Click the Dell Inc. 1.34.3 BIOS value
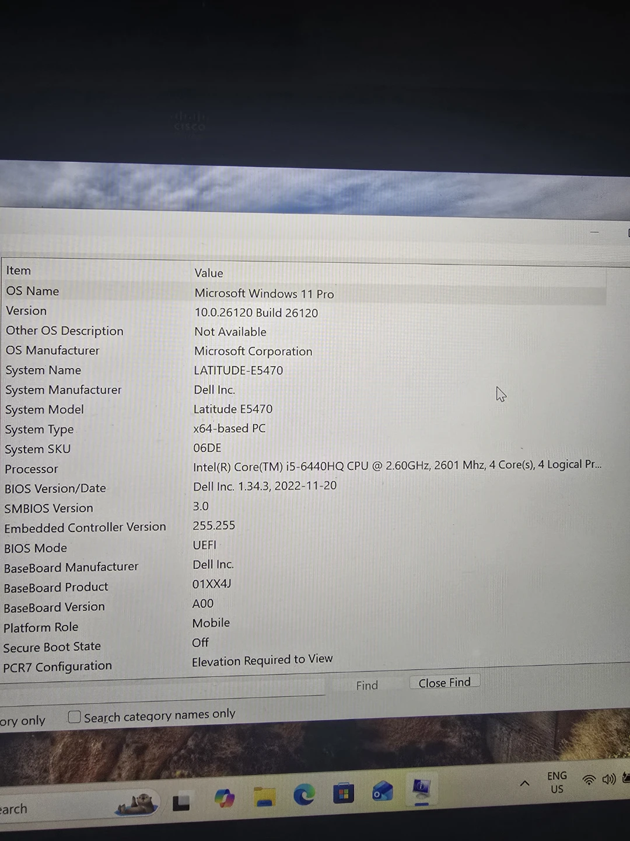Image resolution: width=630 pixels, height=841 pixels. click(265, 486)
